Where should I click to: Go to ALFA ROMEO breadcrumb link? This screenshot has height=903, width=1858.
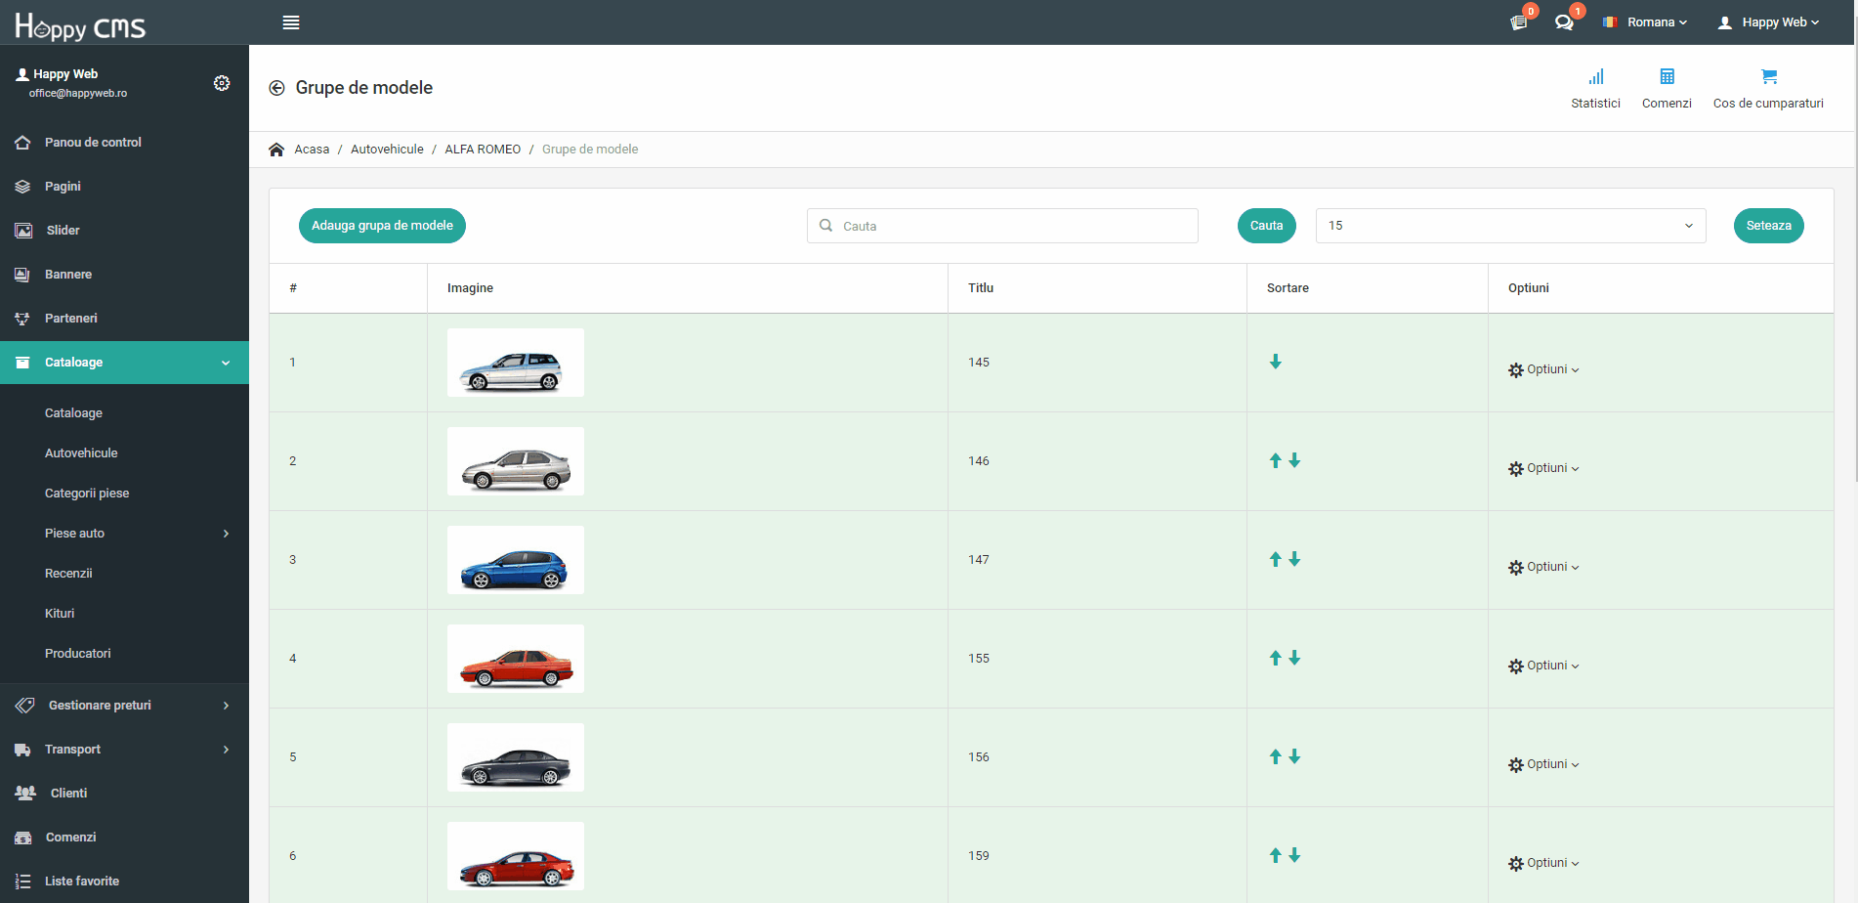point(483,150)
